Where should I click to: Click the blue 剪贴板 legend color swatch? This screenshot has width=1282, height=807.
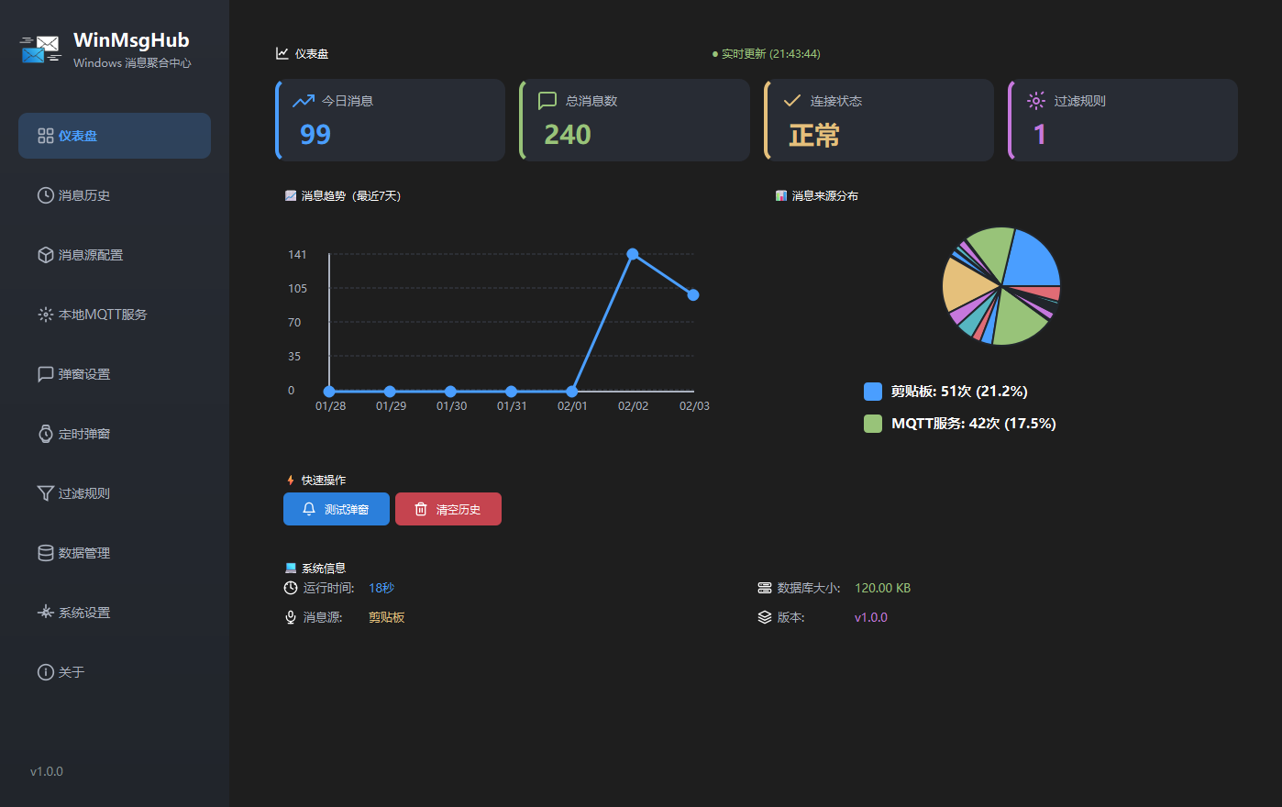point(873,392)
